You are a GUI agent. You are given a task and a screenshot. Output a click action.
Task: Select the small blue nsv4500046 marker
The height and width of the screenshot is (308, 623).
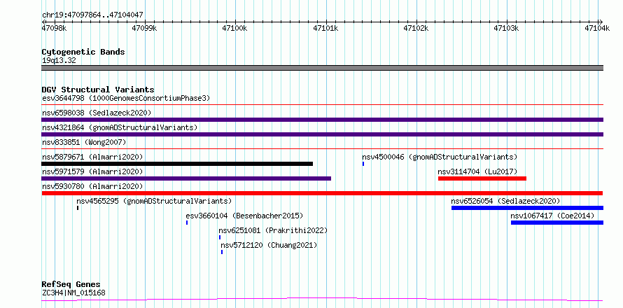click(363, 164)
